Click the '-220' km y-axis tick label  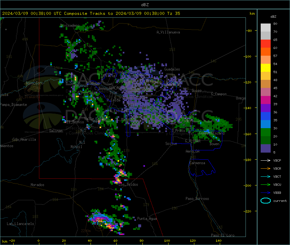(x=247, y=212)
